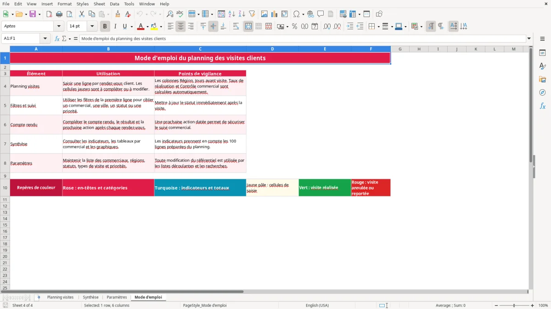
Task: Click the Add new sheet button
Action: 39,297
